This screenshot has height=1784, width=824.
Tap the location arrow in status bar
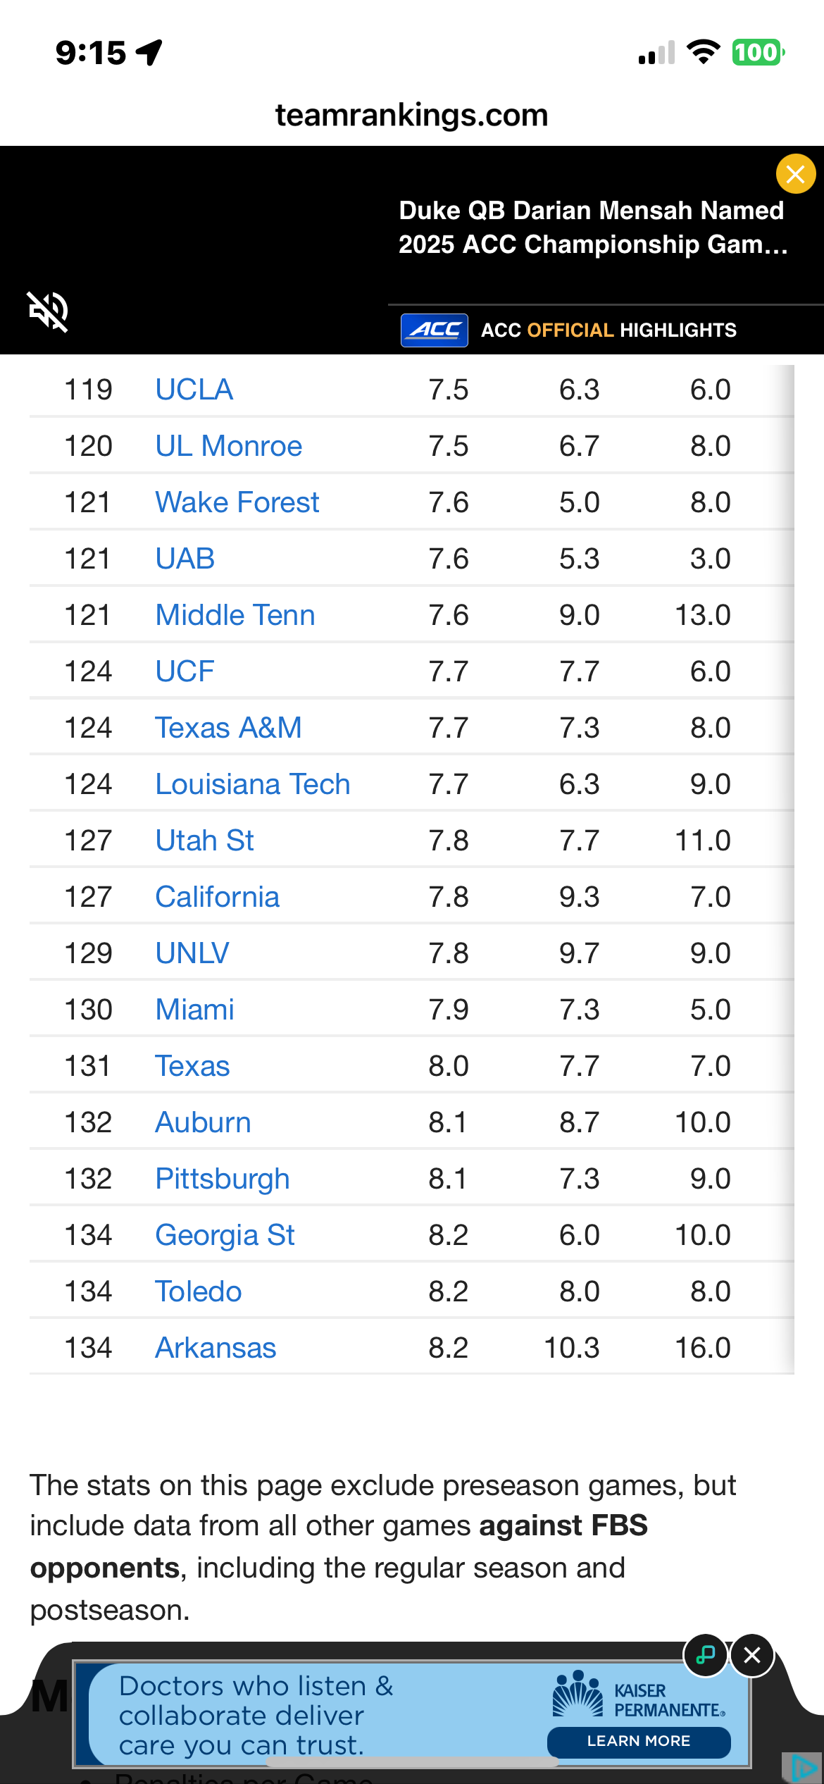149,52
